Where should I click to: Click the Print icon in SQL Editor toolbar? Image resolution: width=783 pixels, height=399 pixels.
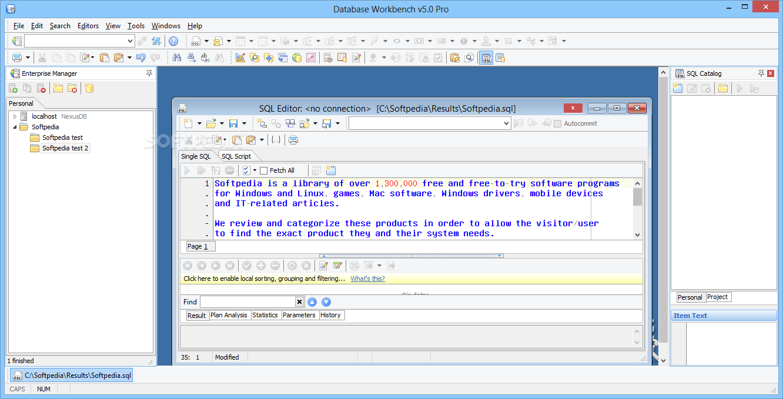pyautogui.click(x=293, y=140)
